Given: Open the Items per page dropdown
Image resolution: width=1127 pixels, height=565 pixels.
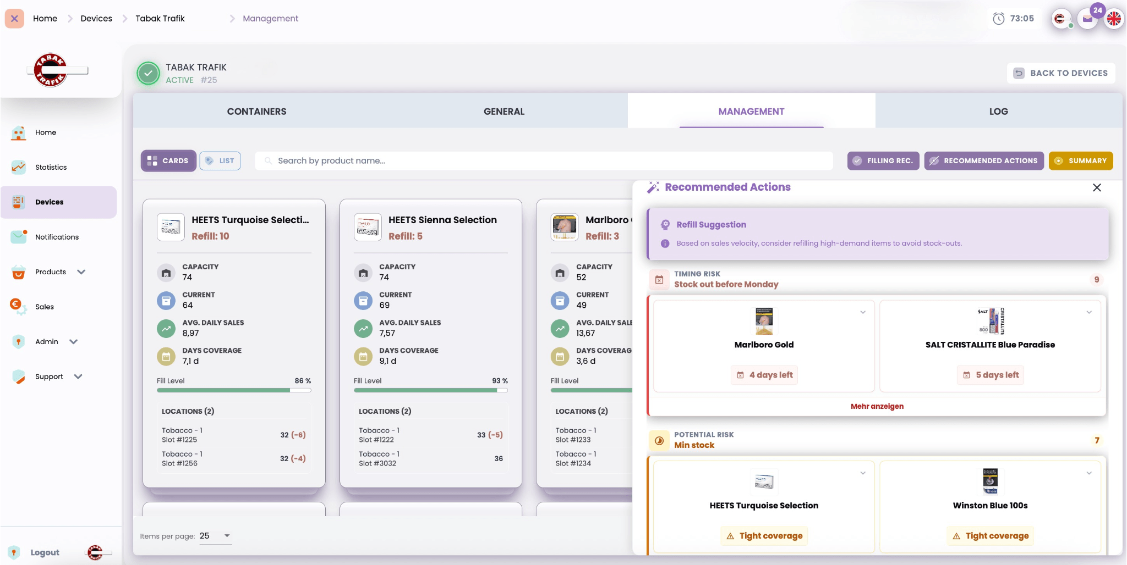Looking at the screenshot, I should point(215,535).
